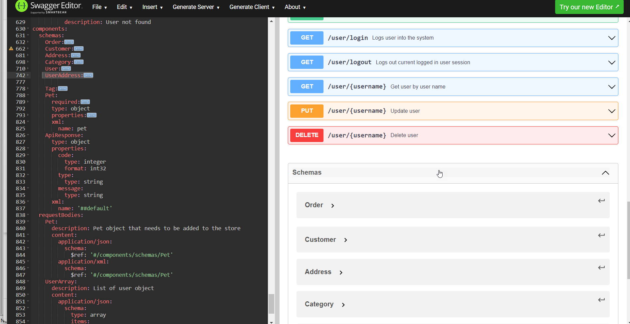Click the Try our new Editor button
The width and height of the screenshot is (630, 324).
(589, 7)
